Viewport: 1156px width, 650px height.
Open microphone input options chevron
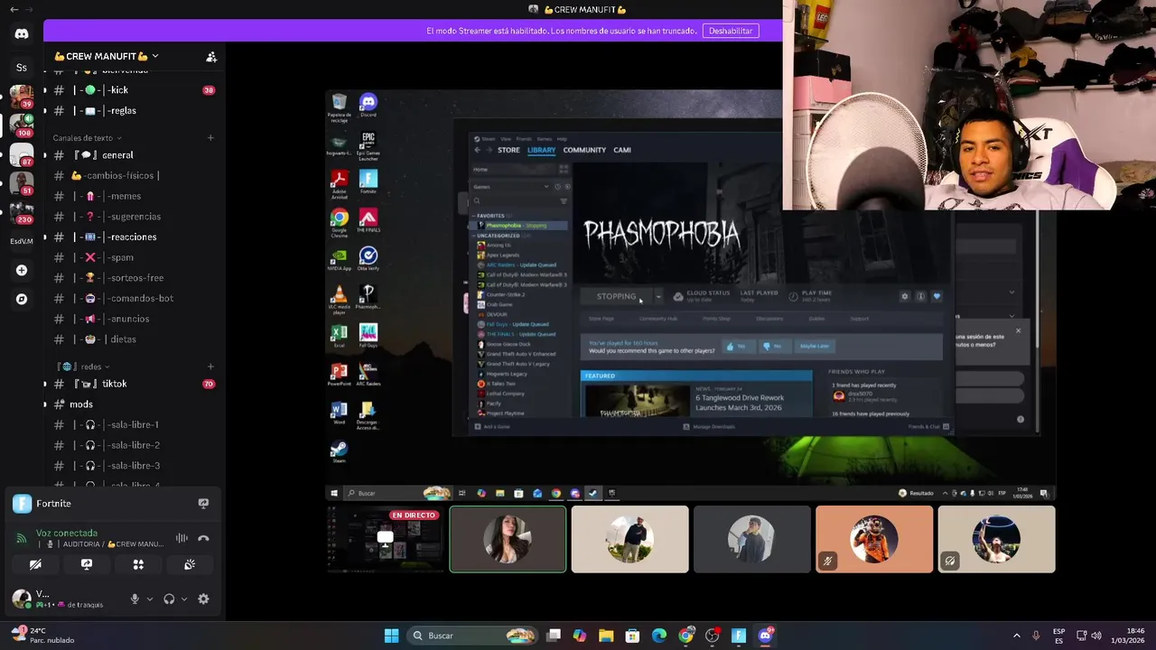tap(150, 599)
